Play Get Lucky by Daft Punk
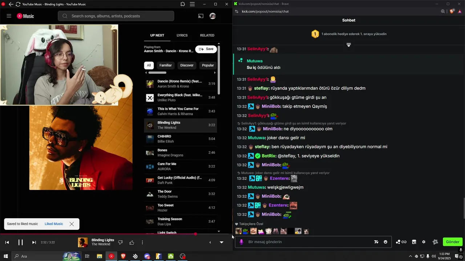 [181, 180]
